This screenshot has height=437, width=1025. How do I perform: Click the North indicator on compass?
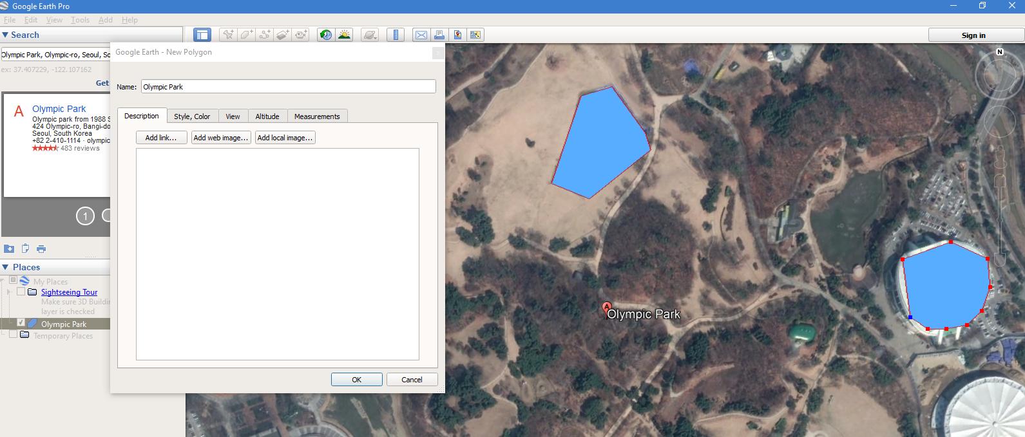coord(1000,51)
